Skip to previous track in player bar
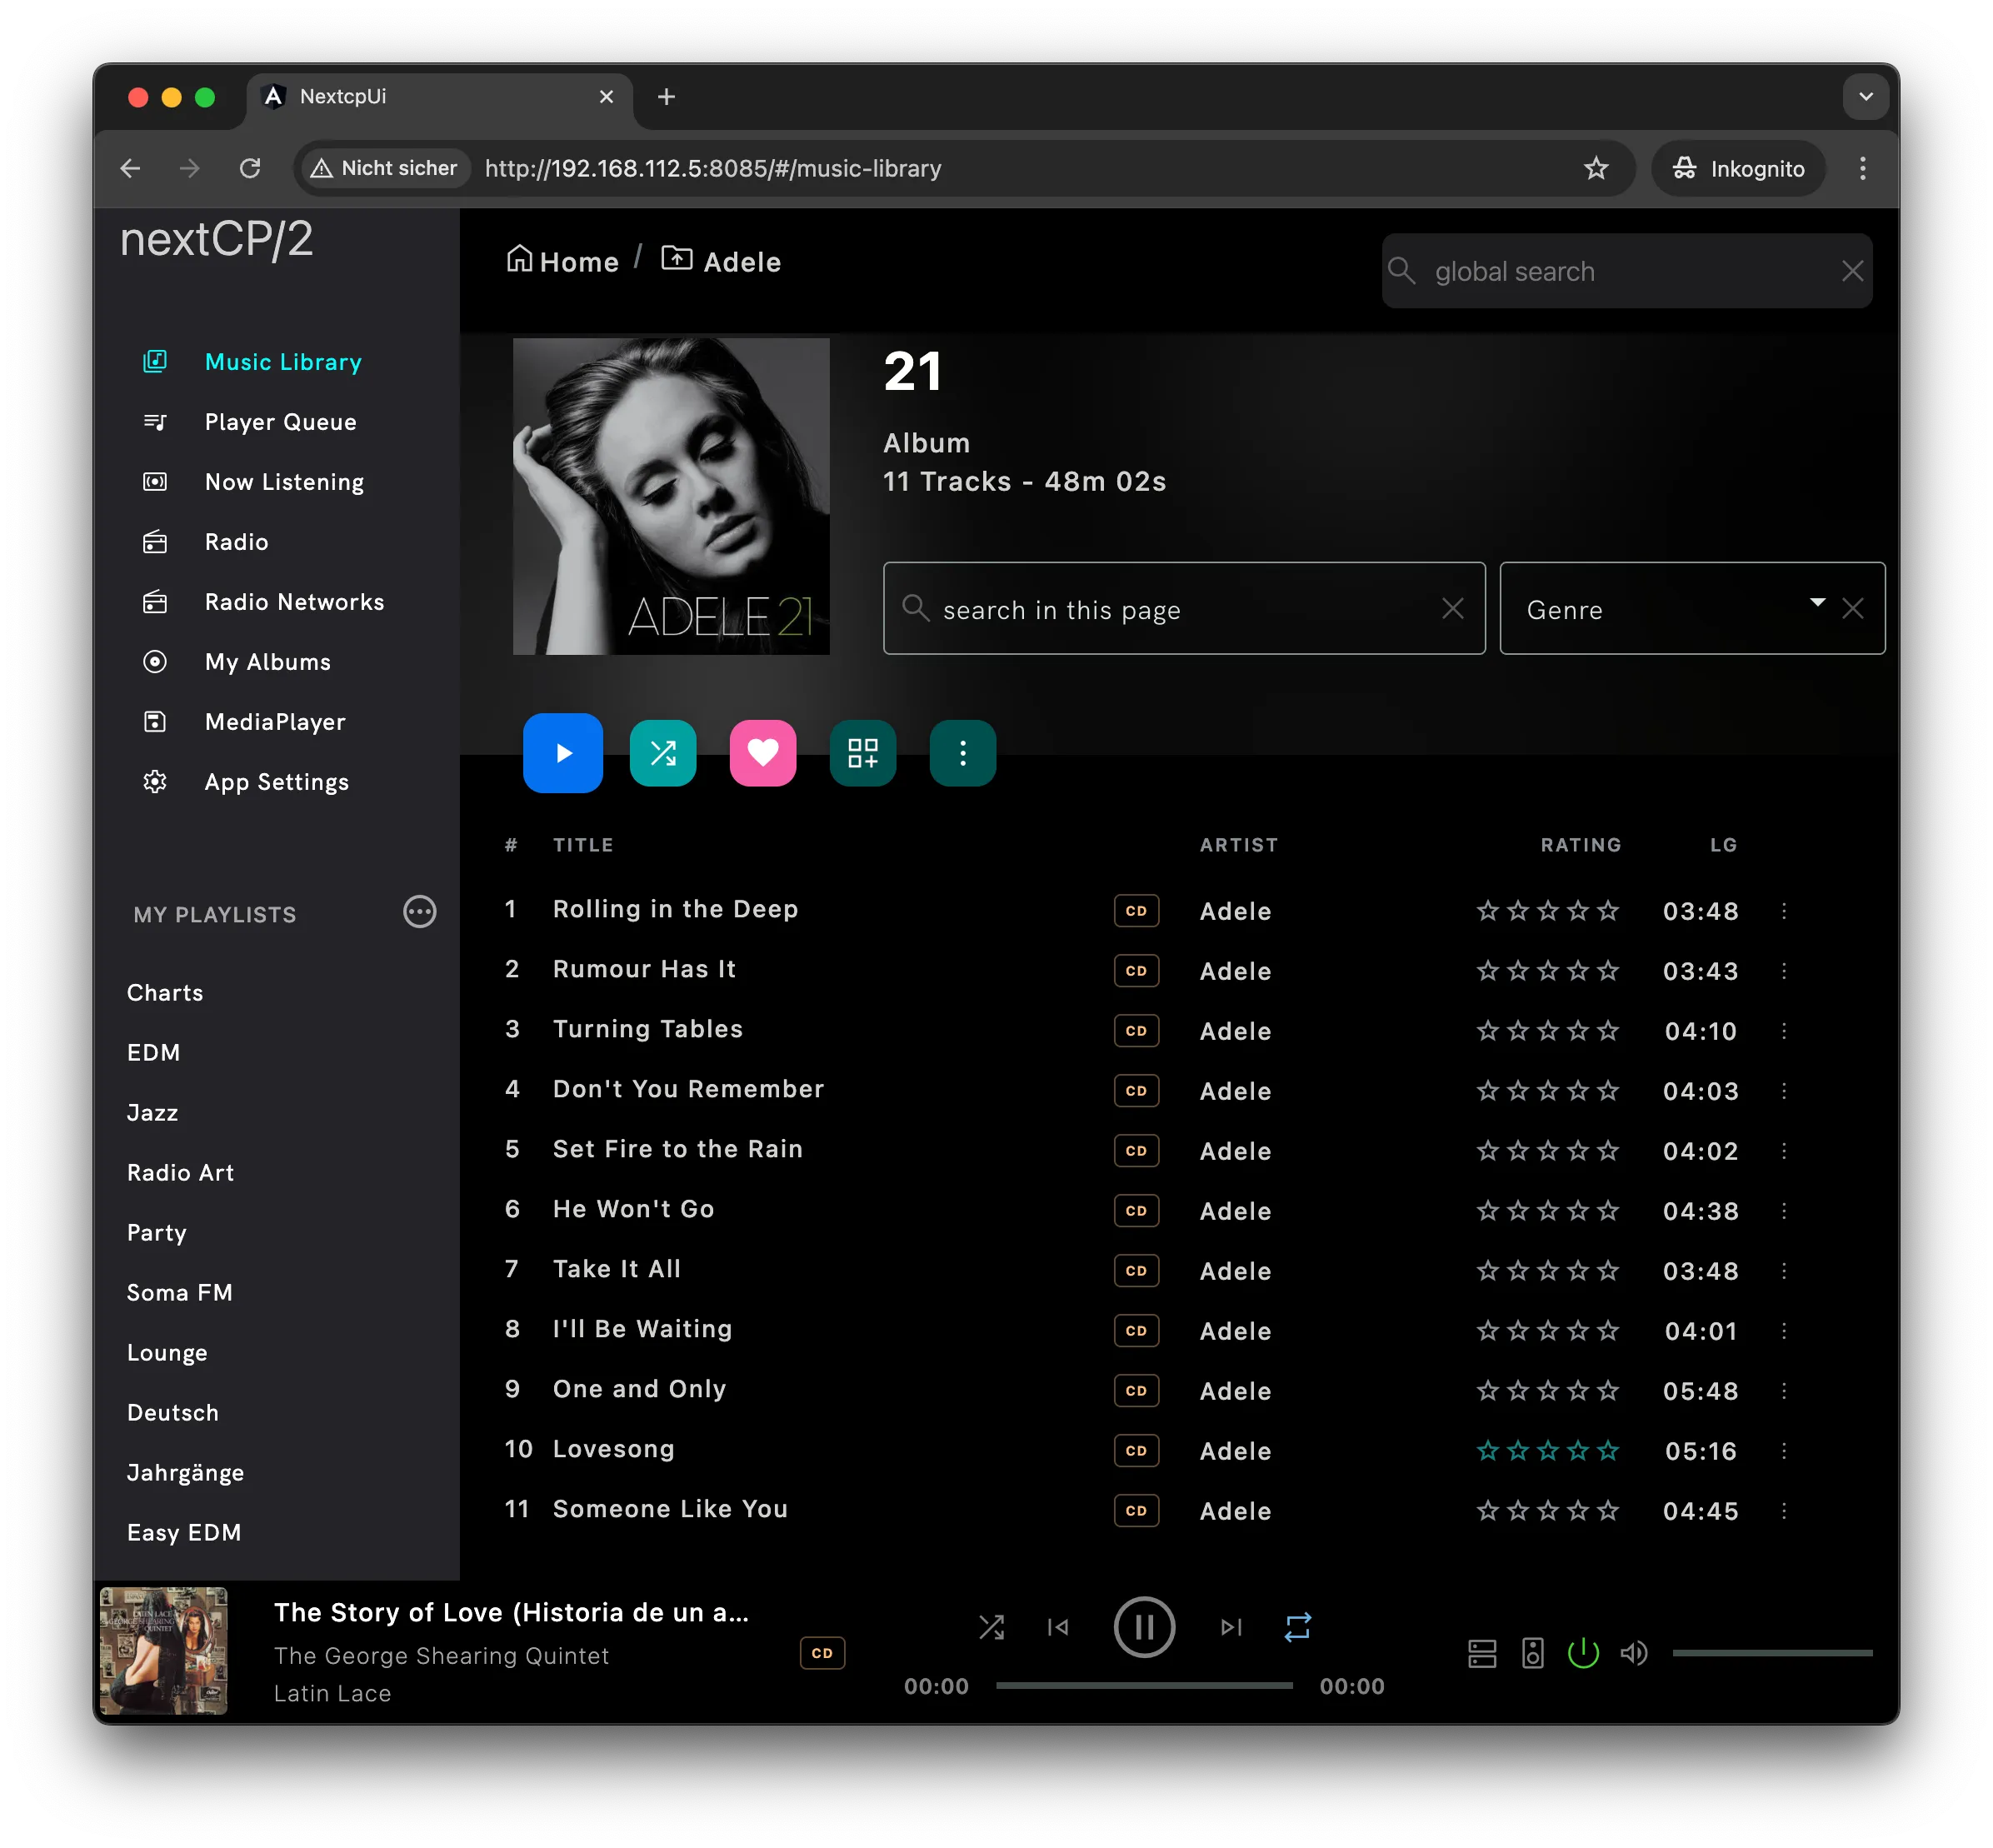1993x1848 pixels. click(x=1058, y=1628)
